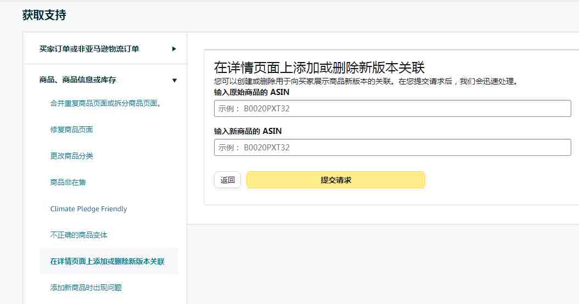
Task: Open 添加新商品时出现问题 link
Action: pos(86,288)
